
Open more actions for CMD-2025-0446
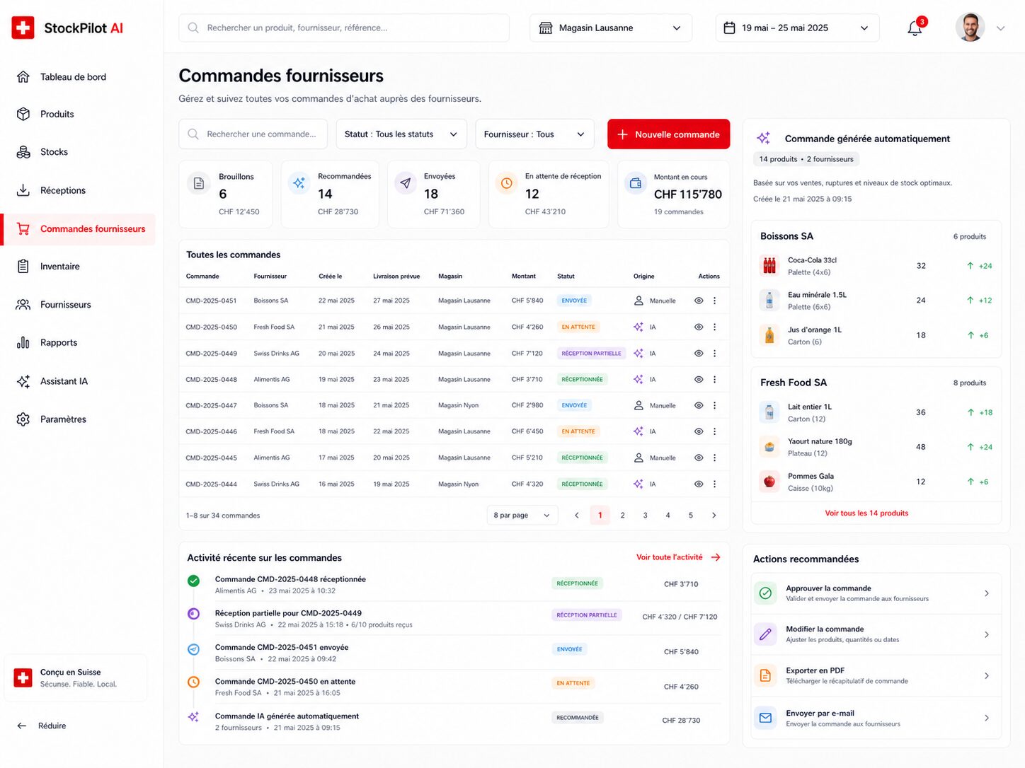point(715,431)
